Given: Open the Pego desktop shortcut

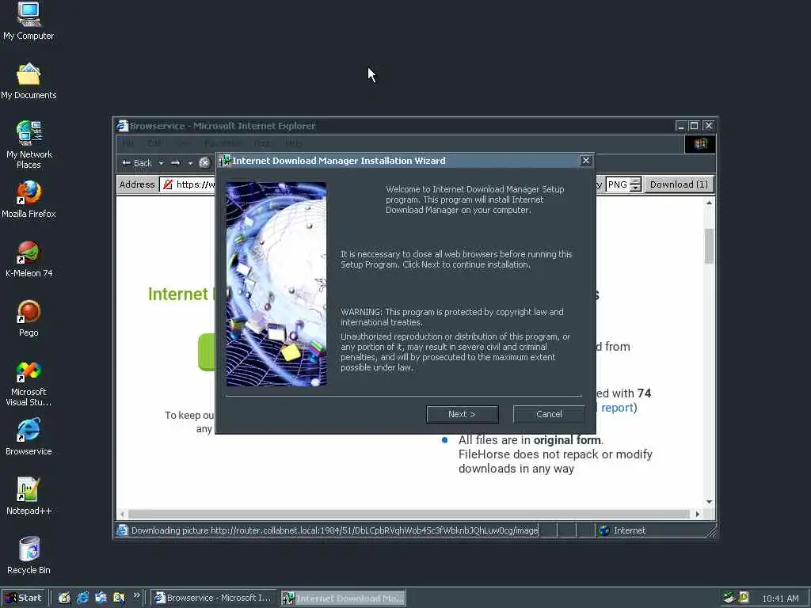Looking at the screenshot, I should pos(29,318).
